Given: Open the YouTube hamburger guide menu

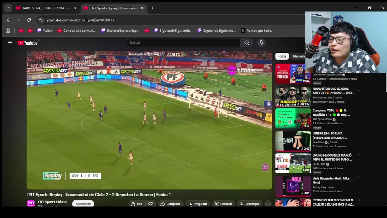Looking at the screenshot, I should [x=10, y=43].
